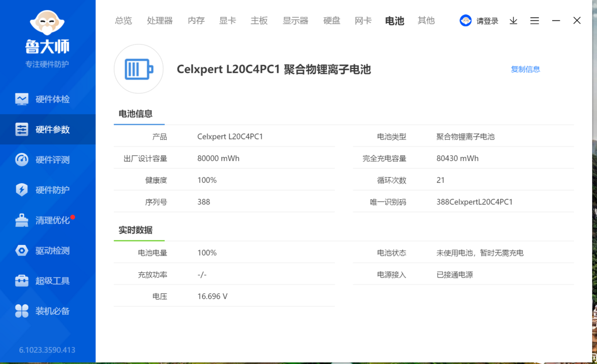
Task: Switch to the 总览 tab
Action: click(123, 20)
